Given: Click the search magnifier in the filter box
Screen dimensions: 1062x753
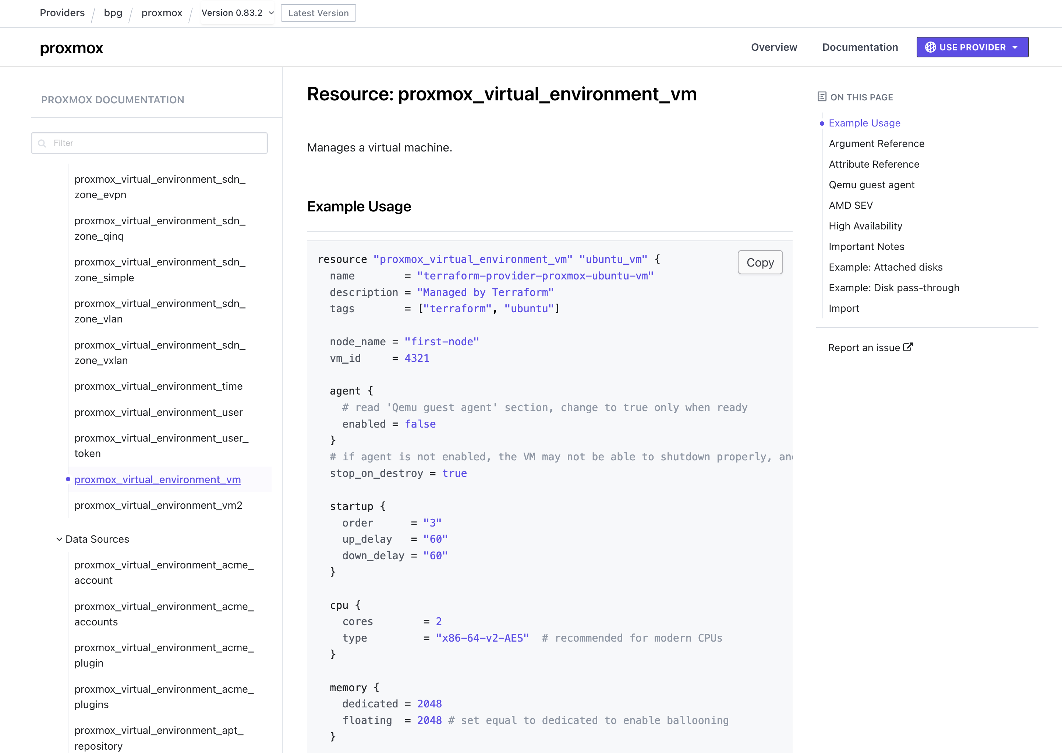Looking at the screenshot, I should click(x=42, y=143).
